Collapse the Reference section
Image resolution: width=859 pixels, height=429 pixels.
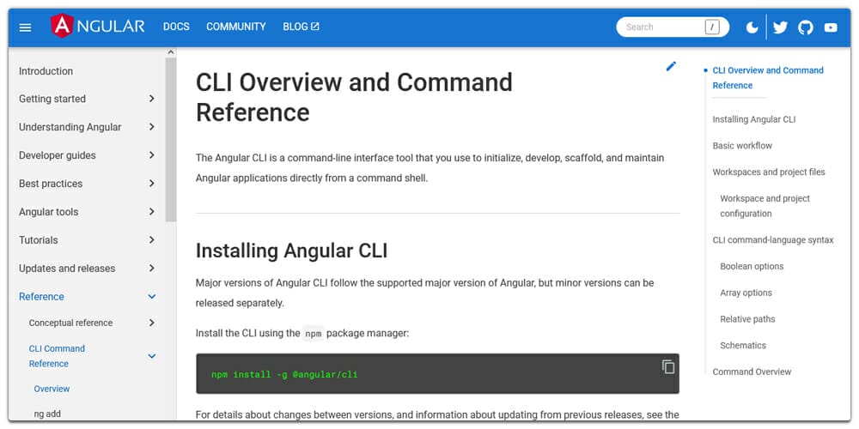pyautogui.click(x=88, y=297)
